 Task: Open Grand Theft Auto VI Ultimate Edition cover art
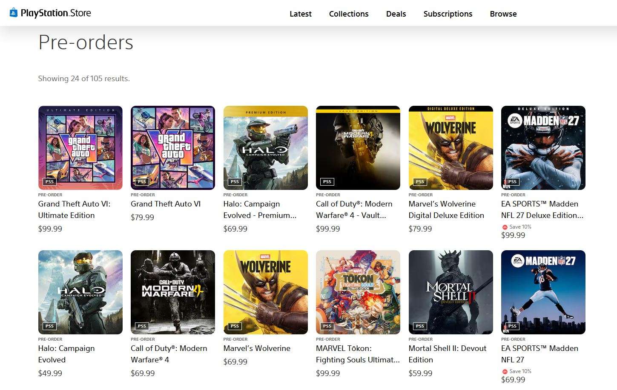80,148
